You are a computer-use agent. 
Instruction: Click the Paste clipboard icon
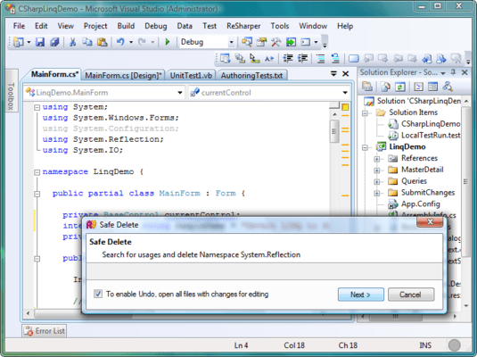103,42
